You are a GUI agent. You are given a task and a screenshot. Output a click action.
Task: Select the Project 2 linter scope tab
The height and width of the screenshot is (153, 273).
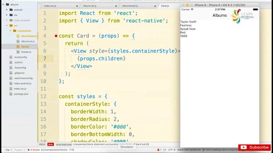[20, 150]
